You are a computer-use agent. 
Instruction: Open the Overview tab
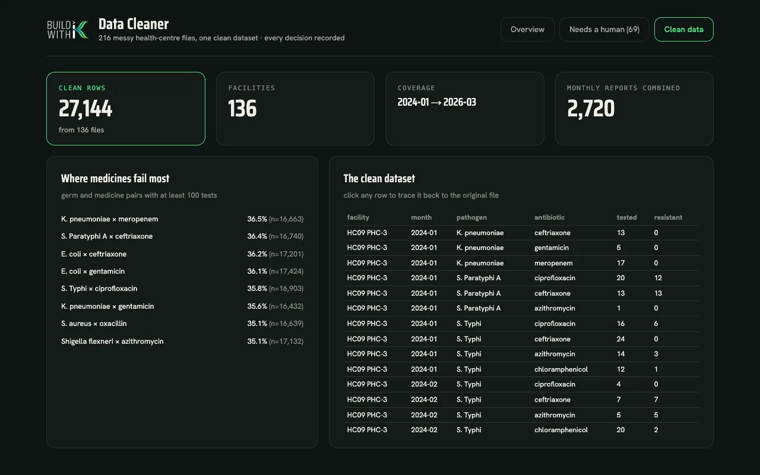(x=527, y=30)
